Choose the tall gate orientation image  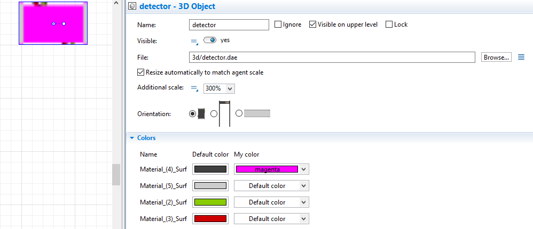tap(224, 113)
